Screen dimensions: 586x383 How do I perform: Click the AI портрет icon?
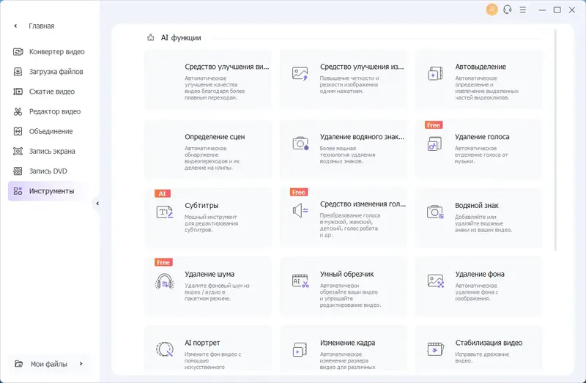(x=164, y=349)
